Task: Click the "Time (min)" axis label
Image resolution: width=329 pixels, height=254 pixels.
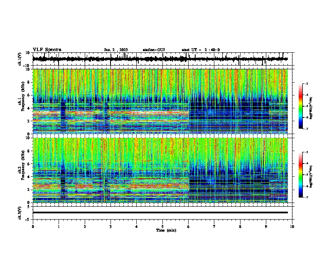Action: click(166, 230)
